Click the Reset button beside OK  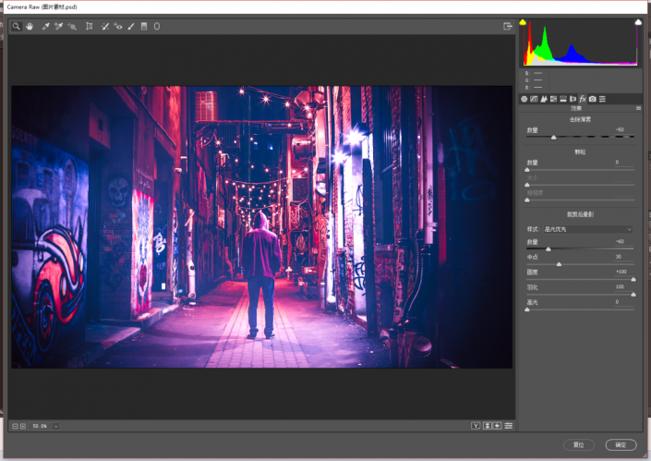coord(579,444)
